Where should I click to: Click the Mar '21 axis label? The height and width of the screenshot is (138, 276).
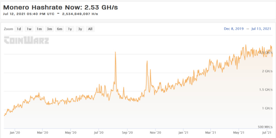[211, 133]
